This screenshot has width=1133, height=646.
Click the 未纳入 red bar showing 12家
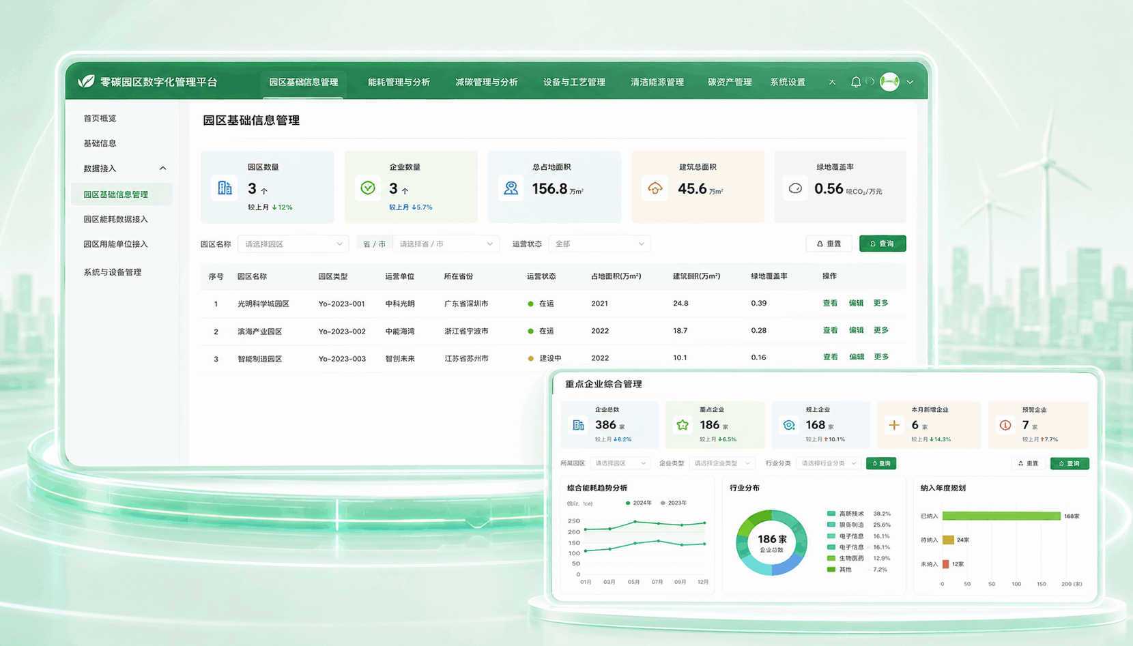[945, 564]
